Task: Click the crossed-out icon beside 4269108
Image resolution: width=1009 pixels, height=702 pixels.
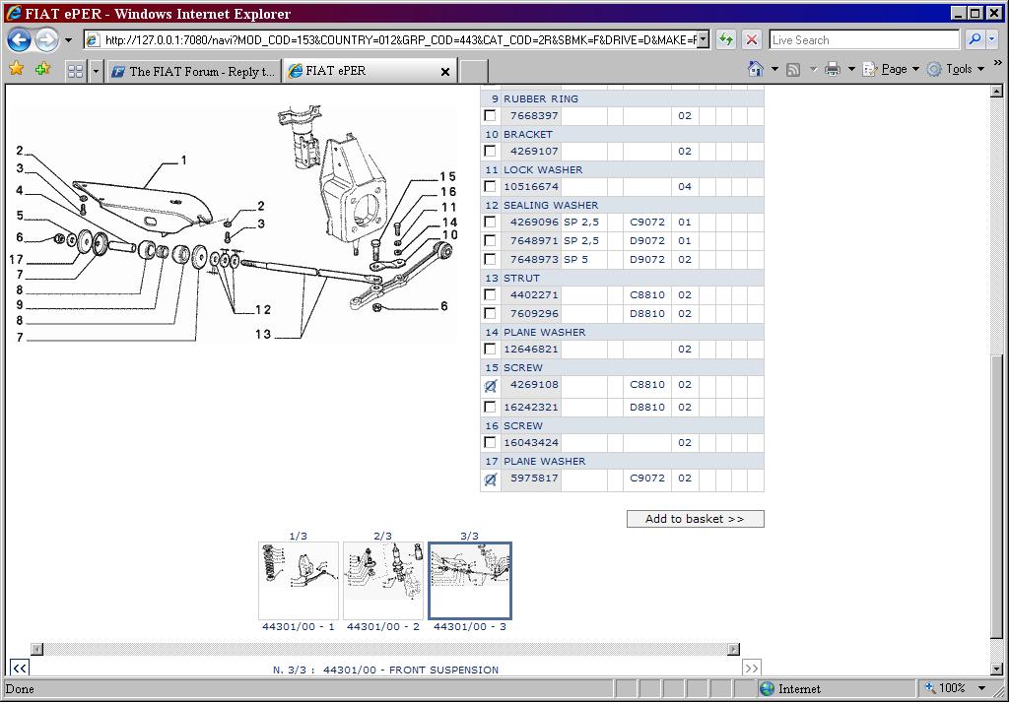Action: point(491,386)
